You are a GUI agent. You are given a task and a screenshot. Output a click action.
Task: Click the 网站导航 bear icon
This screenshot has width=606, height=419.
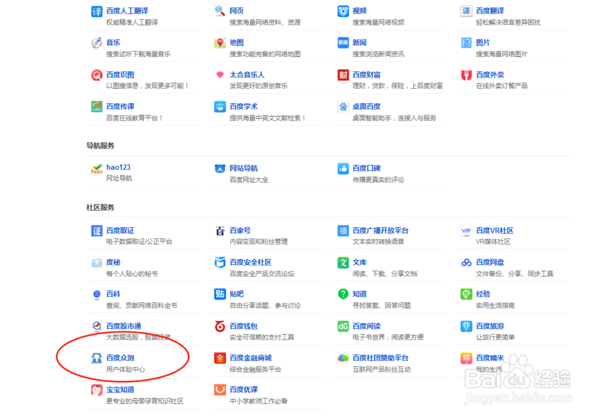click(220, 169)
